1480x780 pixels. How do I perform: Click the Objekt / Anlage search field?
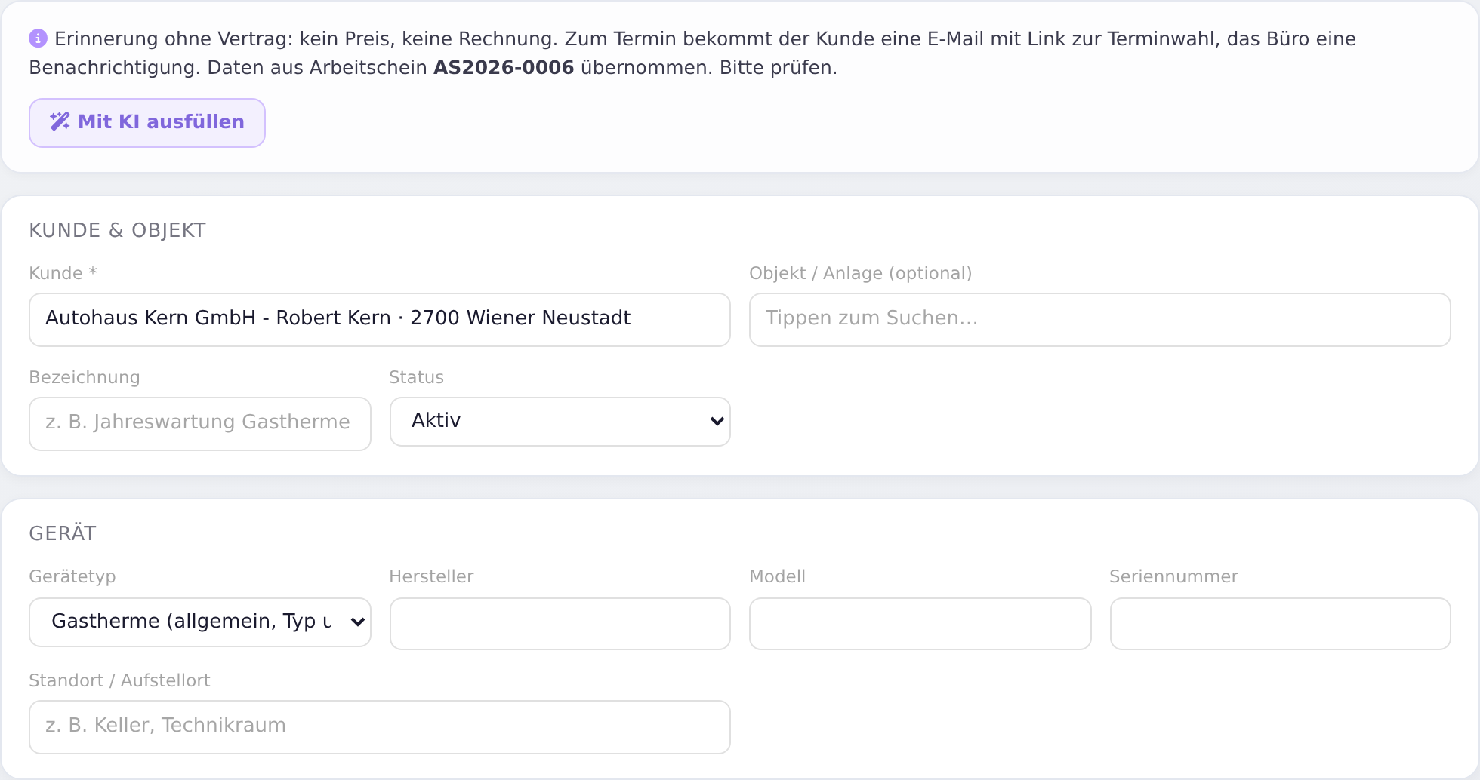point(1100,320)
